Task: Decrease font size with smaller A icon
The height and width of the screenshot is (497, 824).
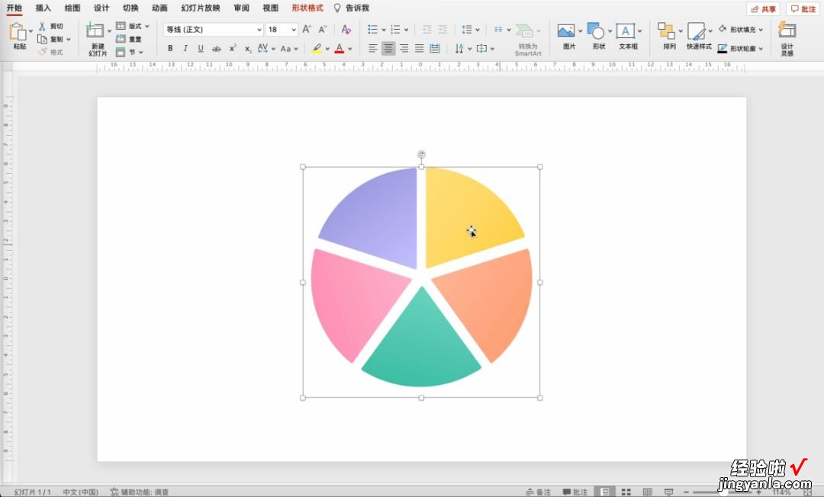Action: point(323,30)
